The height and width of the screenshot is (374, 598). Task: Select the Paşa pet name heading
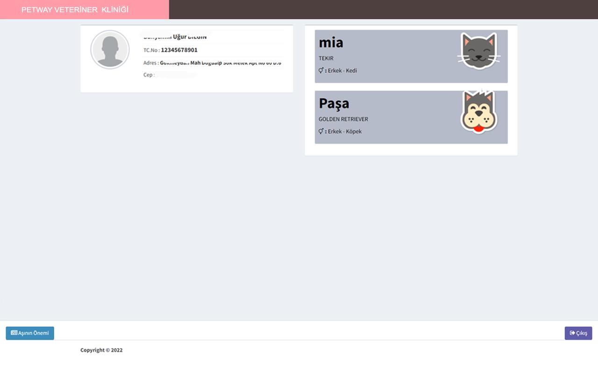pos(334,103)
